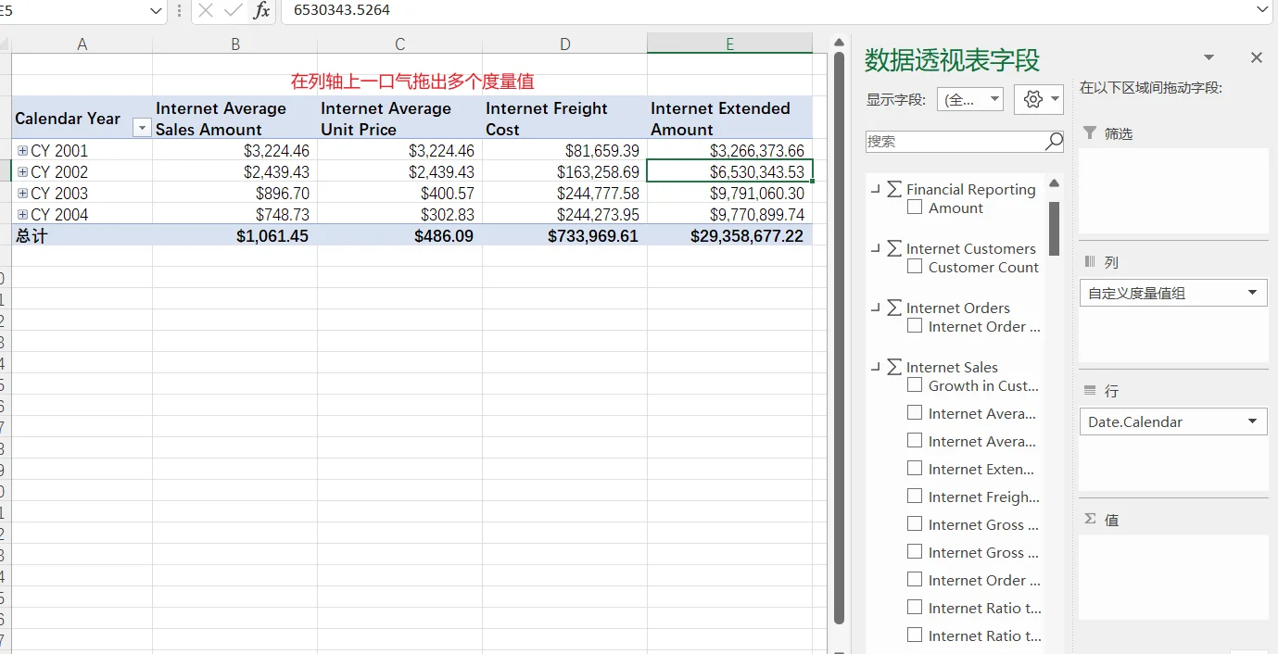Expand the CY 2002 row
The height and width of the screenshot is (654, 1278).
click(x=22, y=171)
